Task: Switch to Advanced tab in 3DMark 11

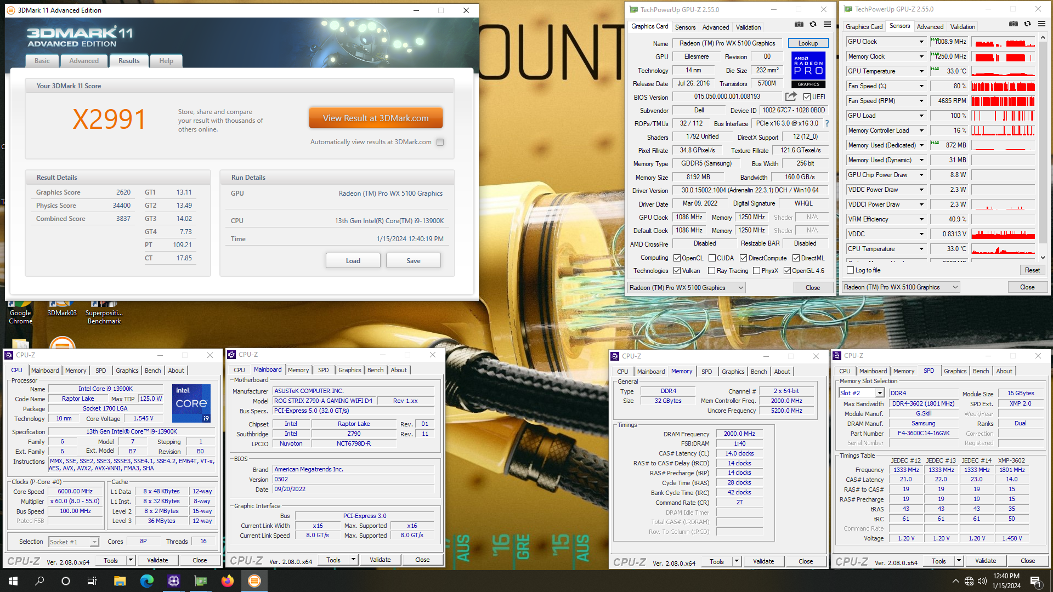Action: pyautogui.click(x=84, y=61)
